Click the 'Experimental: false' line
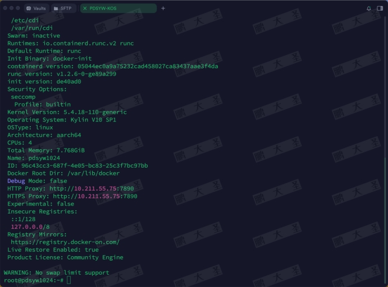Viewport: 388px width, 287px height. pos(41,204)
